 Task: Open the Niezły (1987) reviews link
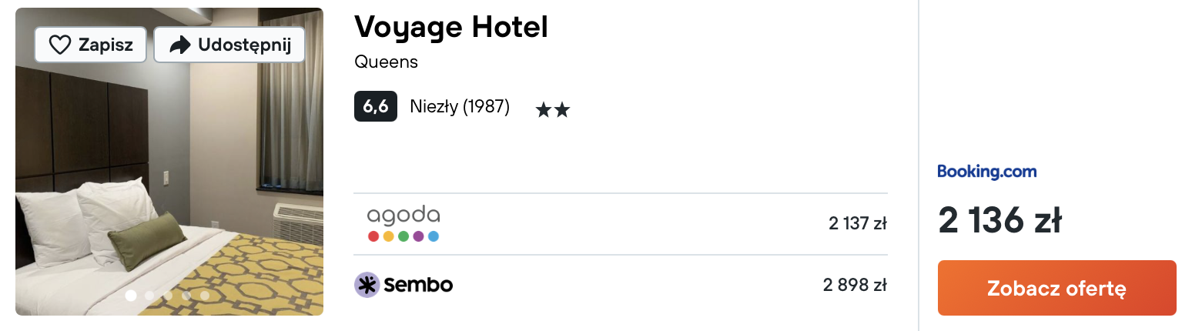click(x=460, y=106)
